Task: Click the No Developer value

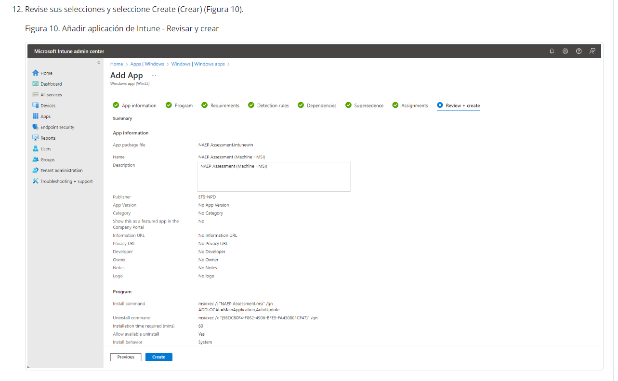Action: pos(212,251)
